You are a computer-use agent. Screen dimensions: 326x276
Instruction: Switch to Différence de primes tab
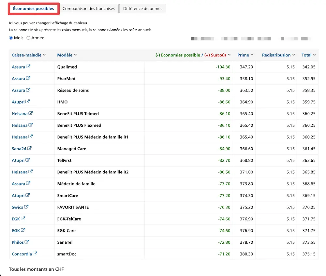pos(143,8)
